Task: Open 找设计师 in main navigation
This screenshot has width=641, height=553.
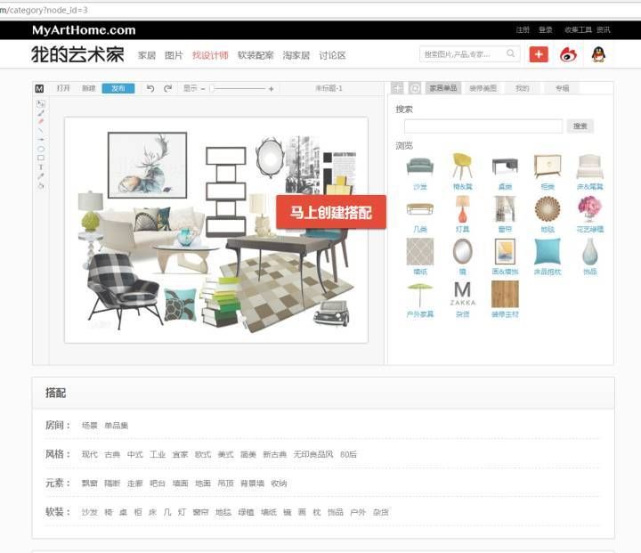Action: tap(210, 55)
